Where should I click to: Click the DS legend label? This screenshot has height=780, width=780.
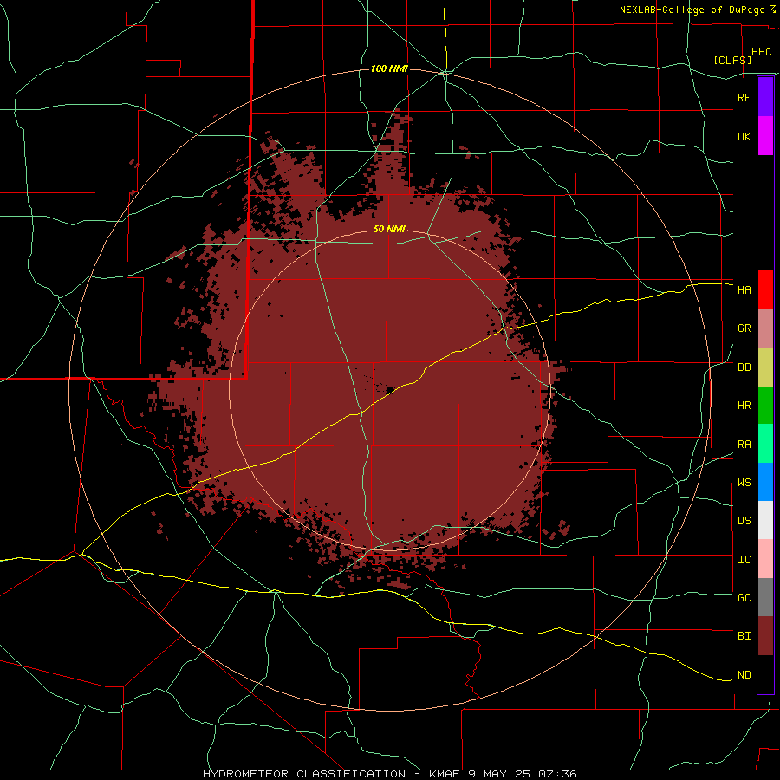(x=744, y=521)
